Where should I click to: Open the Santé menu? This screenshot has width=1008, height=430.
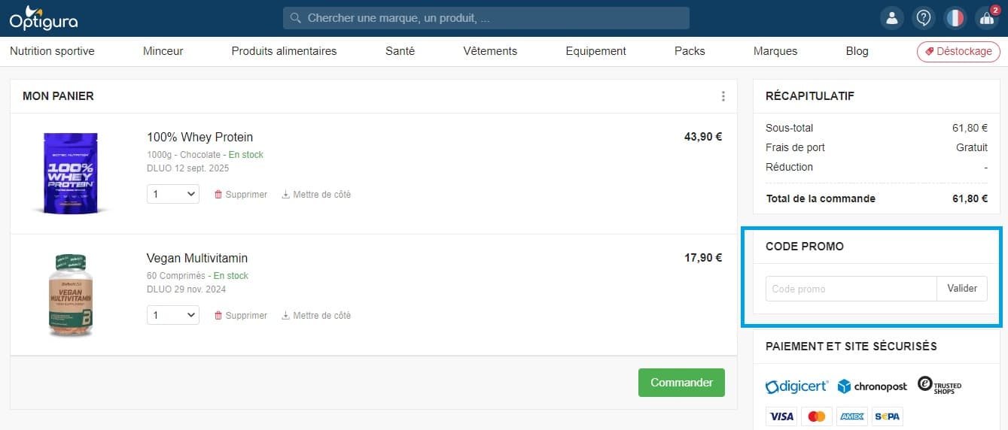pyautogui.click(x=400, y=51)
